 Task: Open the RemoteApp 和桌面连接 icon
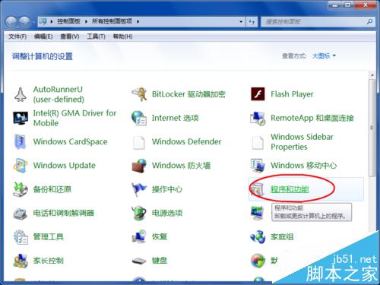(258, 118)
